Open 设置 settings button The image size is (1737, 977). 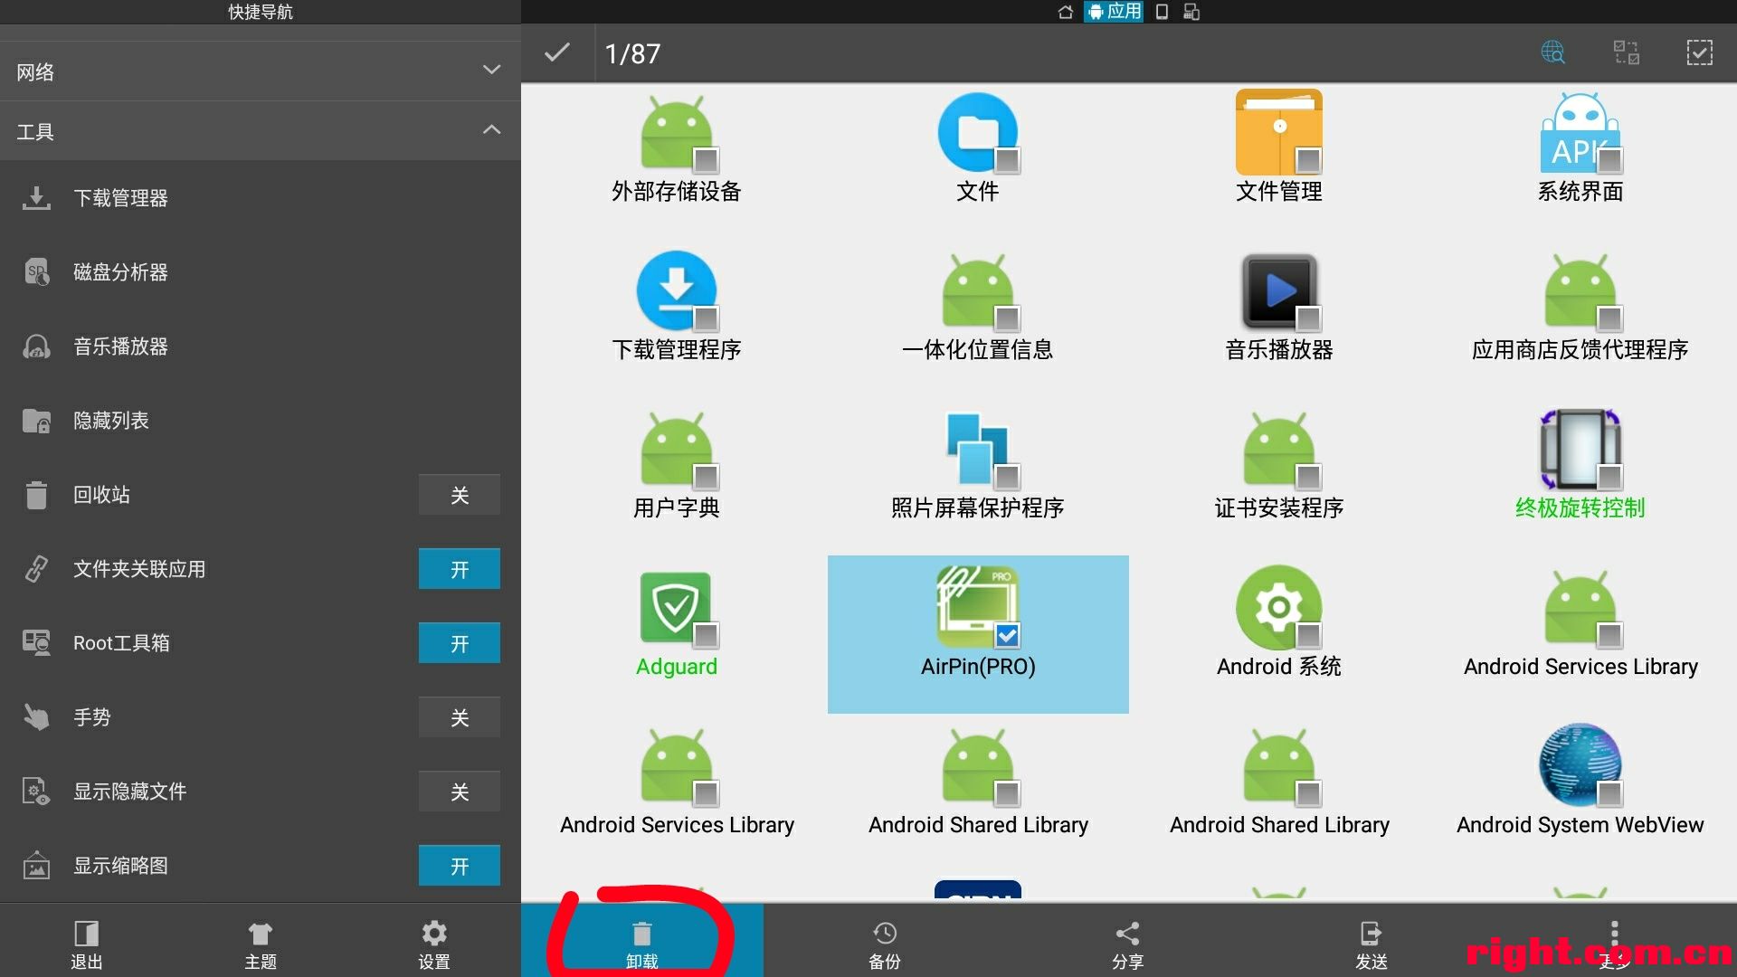click(434, 943)
